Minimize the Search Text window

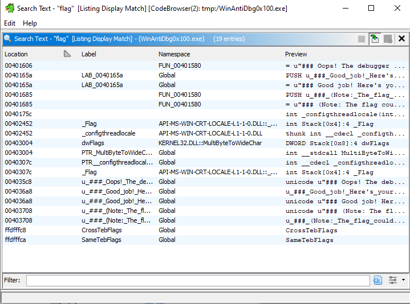pyautogui.click(x=346, y=8)
